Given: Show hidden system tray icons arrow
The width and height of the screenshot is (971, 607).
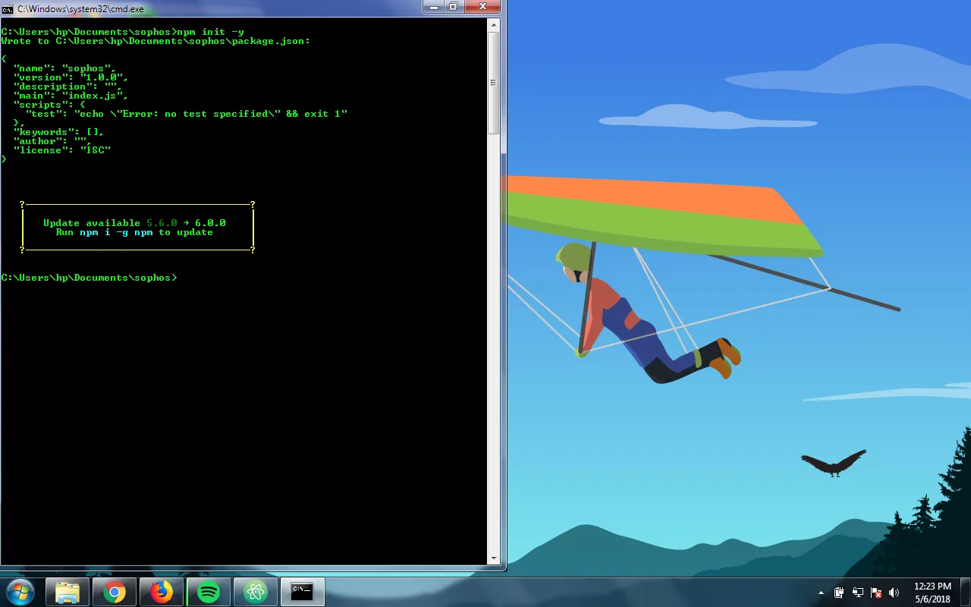Looking at the screenshot, I should 821,593.
